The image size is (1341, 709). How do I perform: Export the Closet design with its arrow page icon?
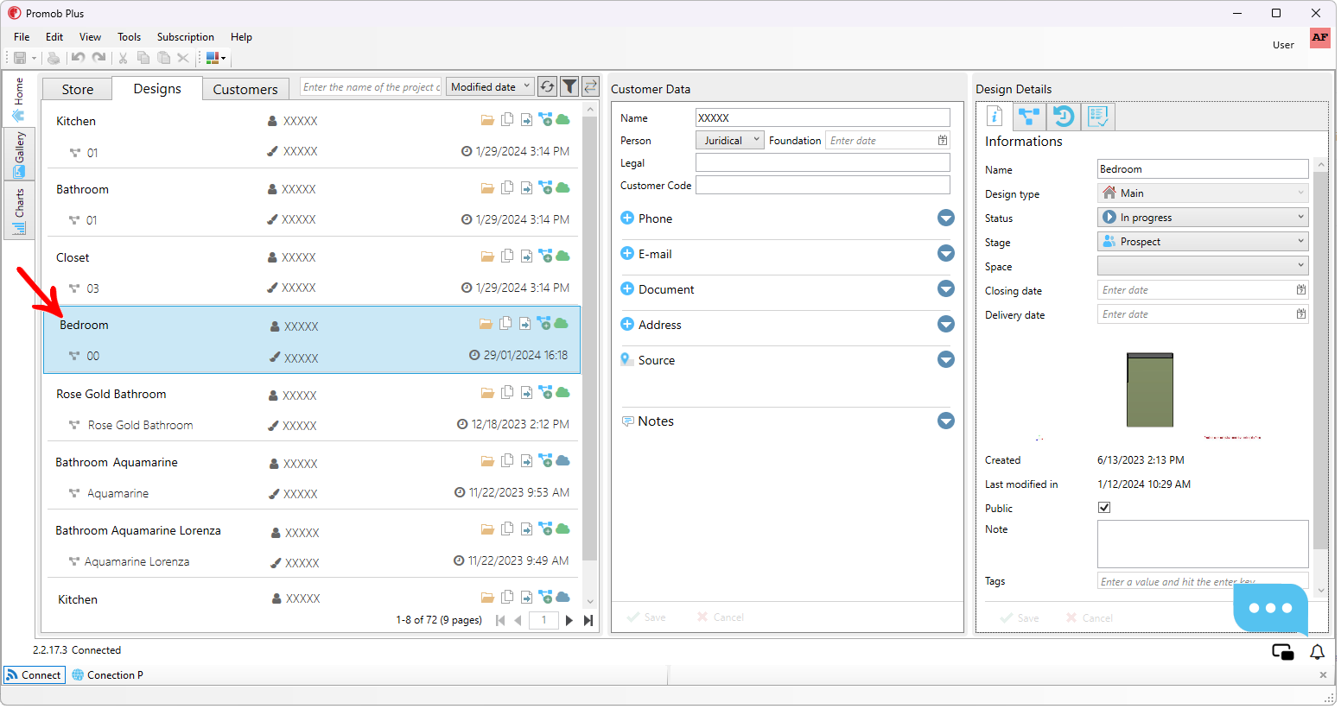point(526,256)
